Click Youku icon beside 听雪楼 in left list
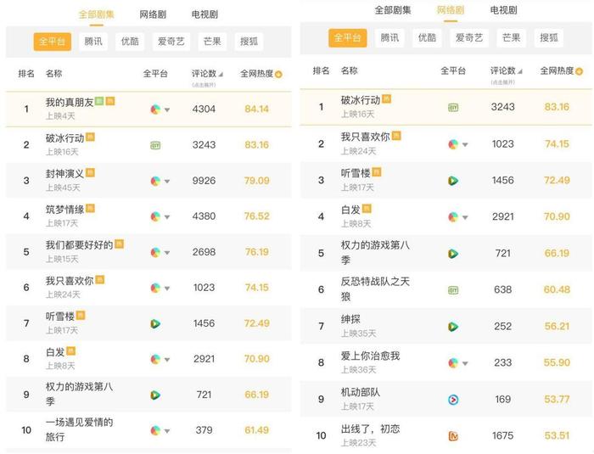This screenshot has height=454, width=594. click(155, 323)
